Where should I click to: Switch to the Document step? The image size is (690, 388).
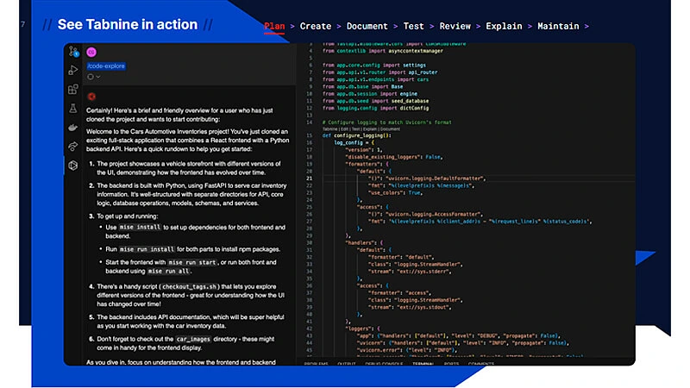click(367, 26)
